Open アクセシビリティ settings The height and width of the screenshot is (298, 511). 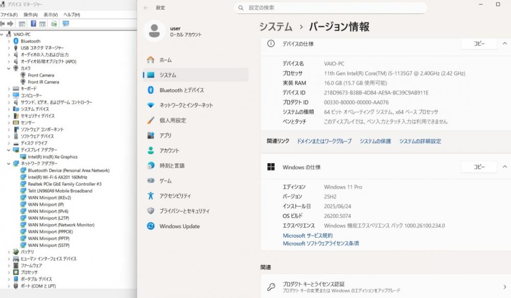click(196, 196)
